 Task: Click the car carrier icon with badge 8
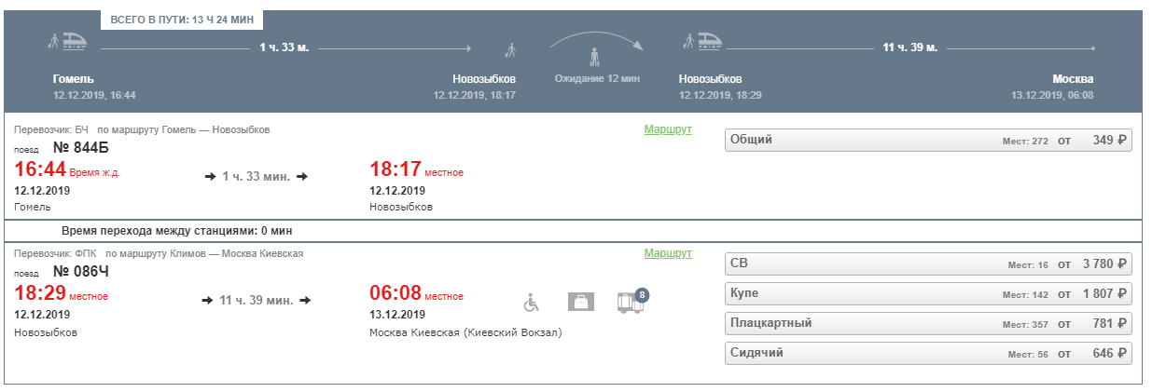tap(632, 302)
